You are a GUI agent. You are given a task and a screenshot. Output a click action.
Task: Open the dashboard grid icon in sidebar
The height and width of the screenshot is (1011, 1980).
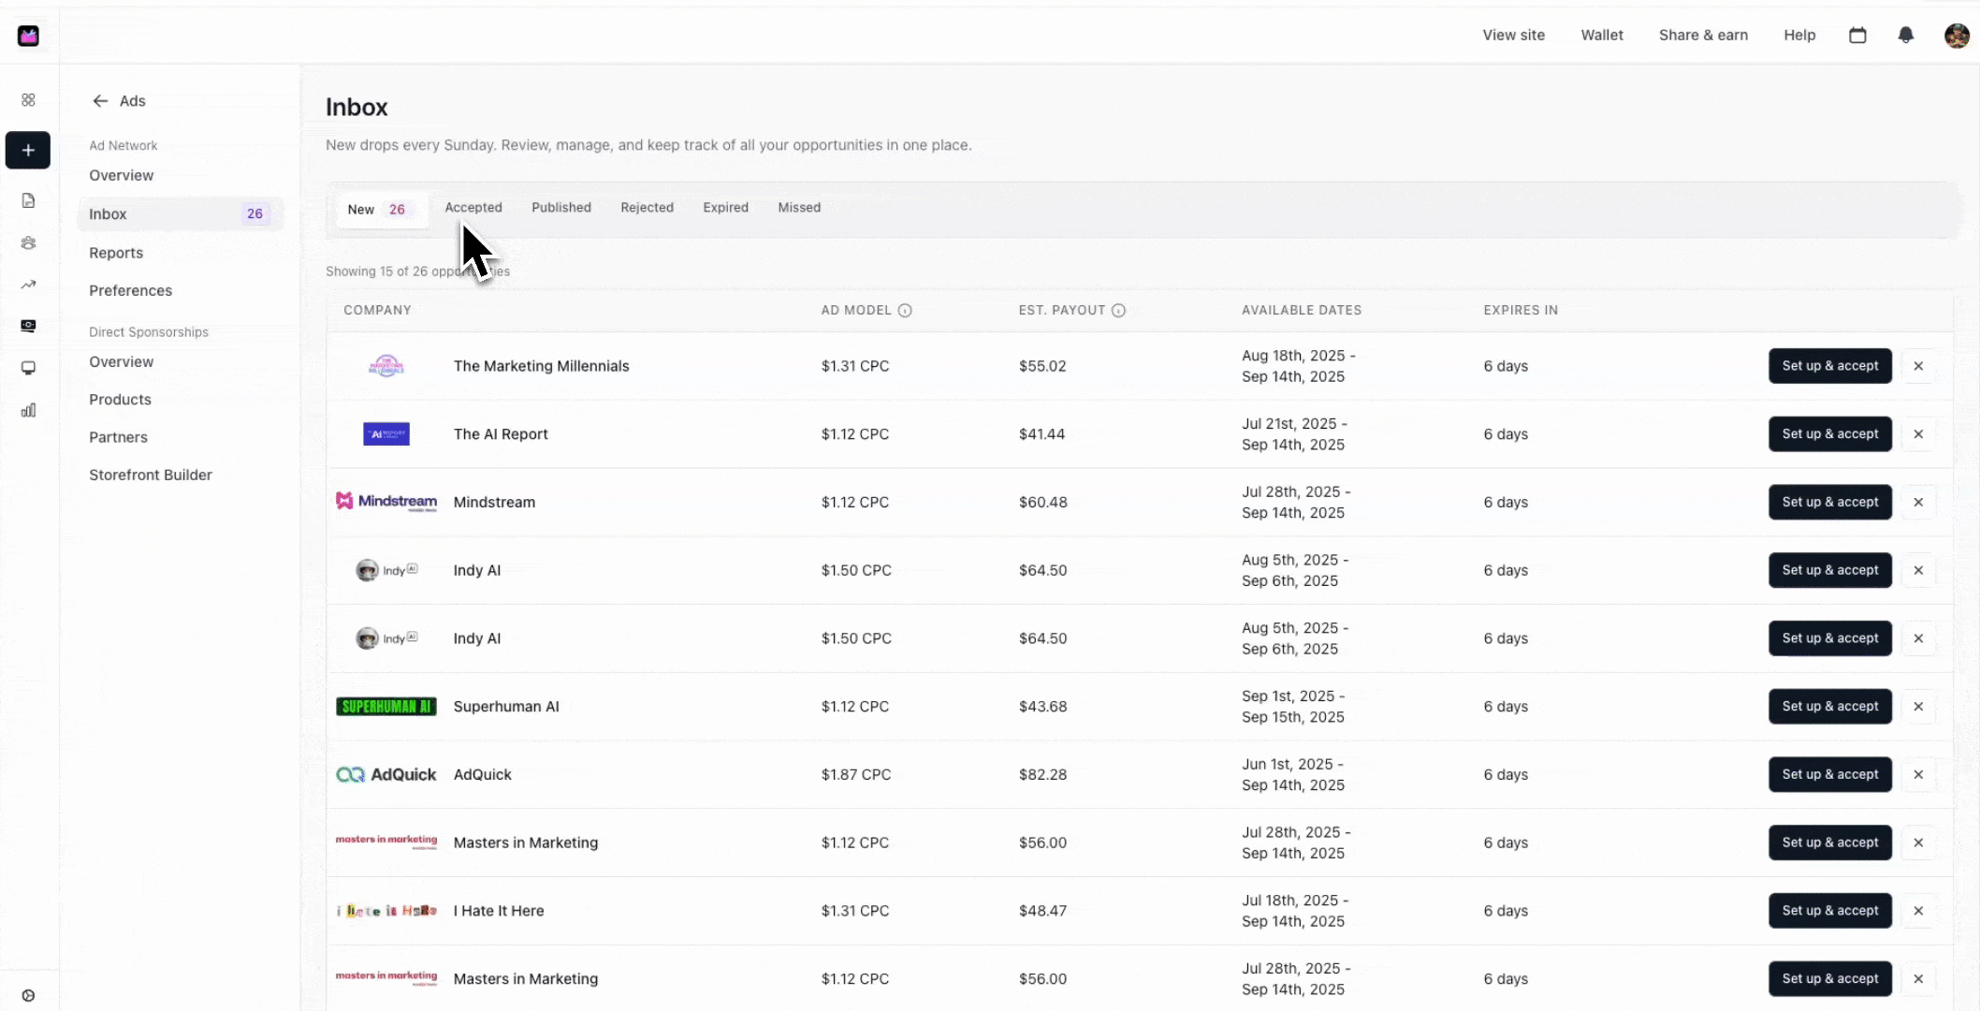28,100
